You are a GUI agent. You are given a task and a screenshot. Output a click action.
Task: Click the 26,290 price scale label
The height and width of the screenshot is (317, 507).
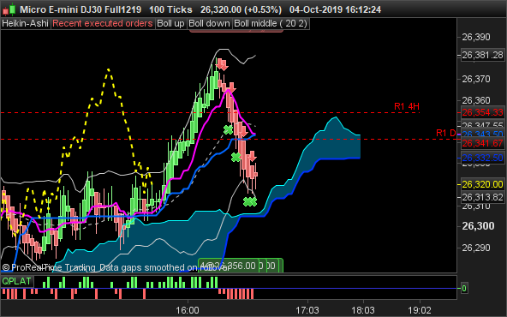pyautogui.click(x=476, y=248)
